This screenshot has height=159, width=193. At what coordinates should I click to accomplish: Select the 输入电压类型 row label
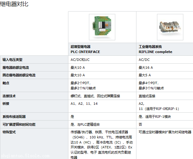point(12,60)
